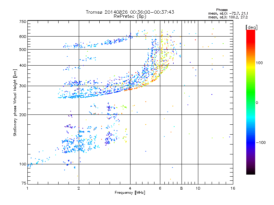Click the y-axis tick label '400'

tap(23, 66)
